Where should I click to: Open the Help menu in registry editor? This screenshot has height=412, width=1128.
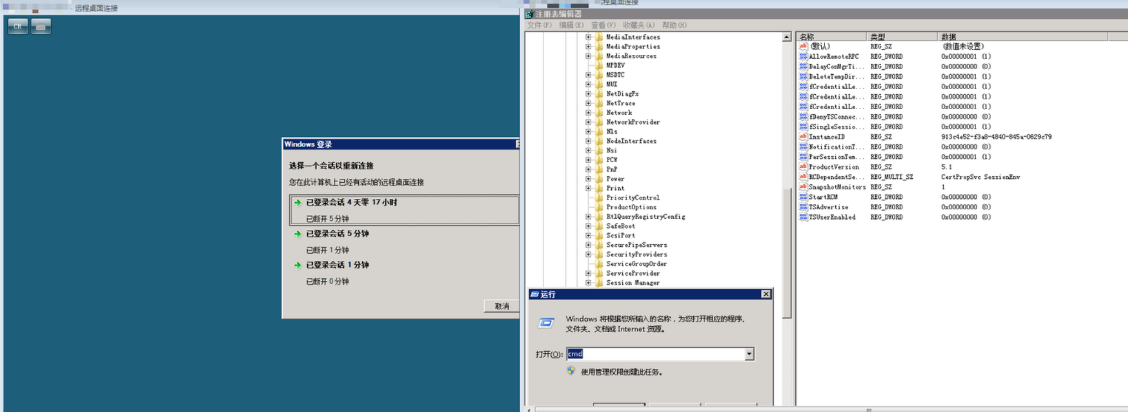click(674, 25)
